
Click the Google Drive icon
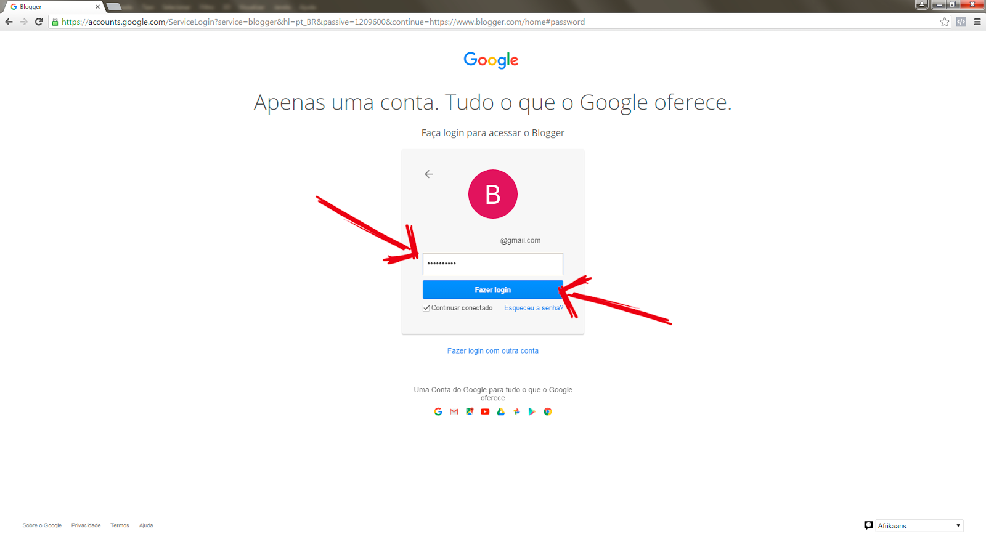point(501,411)
